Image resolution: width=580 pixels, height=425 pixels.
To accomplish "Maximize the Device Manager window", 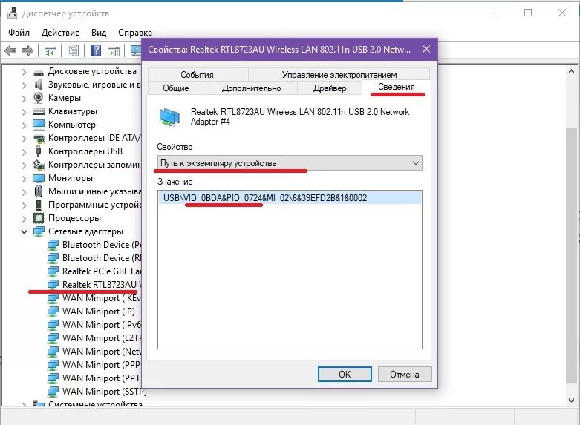I will [528, 13].
